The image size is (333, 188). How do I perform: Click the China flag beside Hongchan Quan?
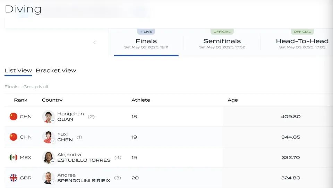tap(13, 116)
